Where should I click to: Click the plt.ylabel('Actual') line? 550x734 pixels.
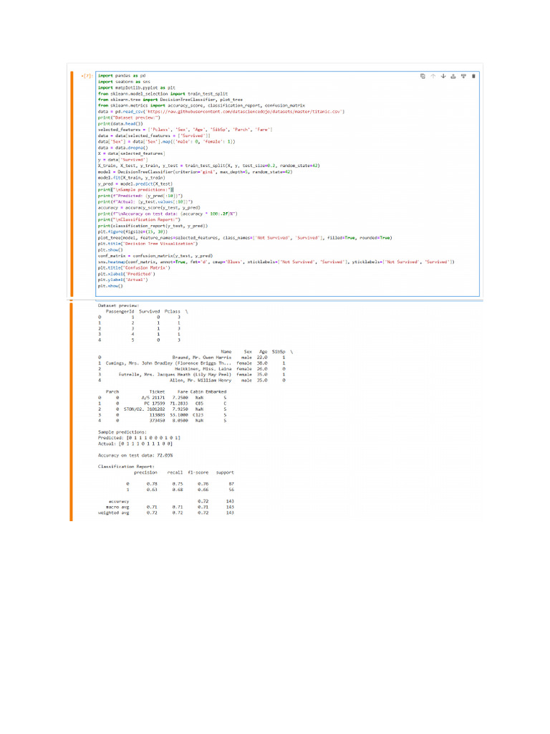pos(122,280)
